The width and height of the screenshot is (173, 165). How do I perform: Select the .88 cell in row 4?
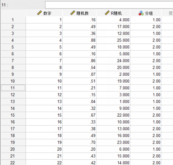point(79,40)
